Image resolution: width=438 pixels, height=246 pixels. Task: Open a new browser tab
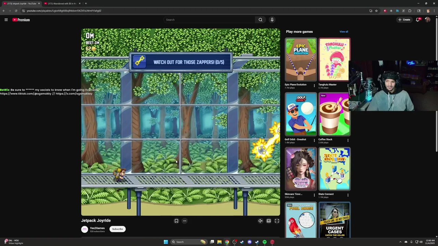(x=86, y=3)
